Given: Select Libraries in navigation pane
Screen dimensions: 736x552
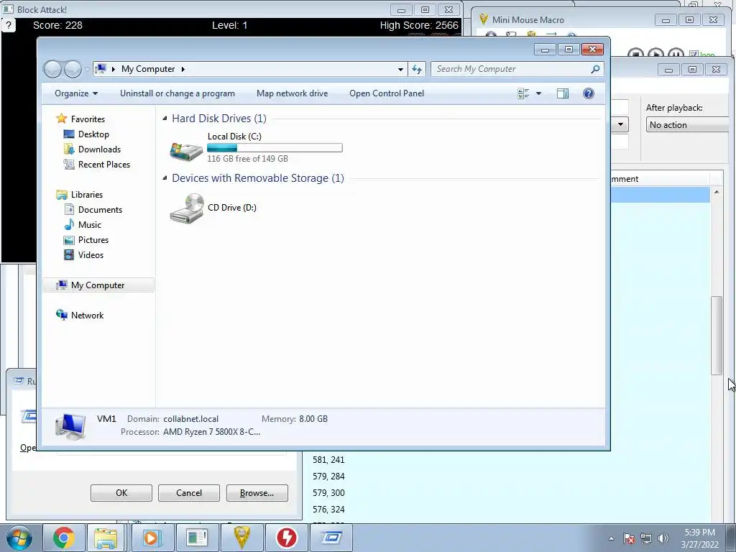Looking at the screenshot, I should (87, 194).
